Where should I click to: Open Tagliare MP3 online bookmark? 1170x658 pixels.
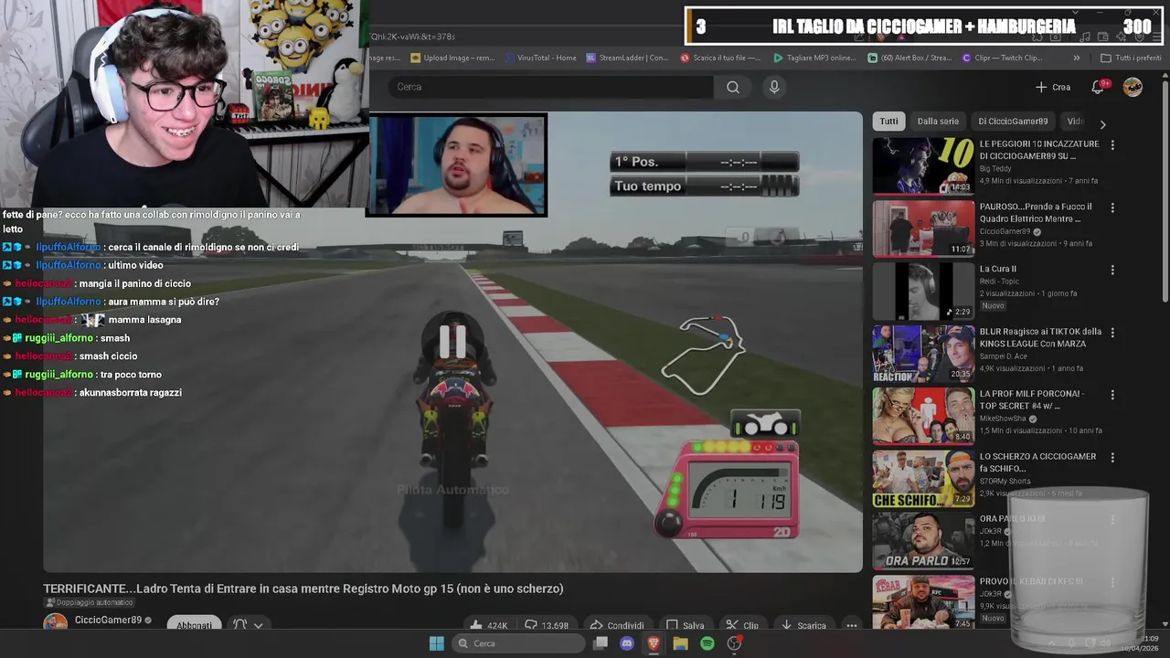click(814, 58)
